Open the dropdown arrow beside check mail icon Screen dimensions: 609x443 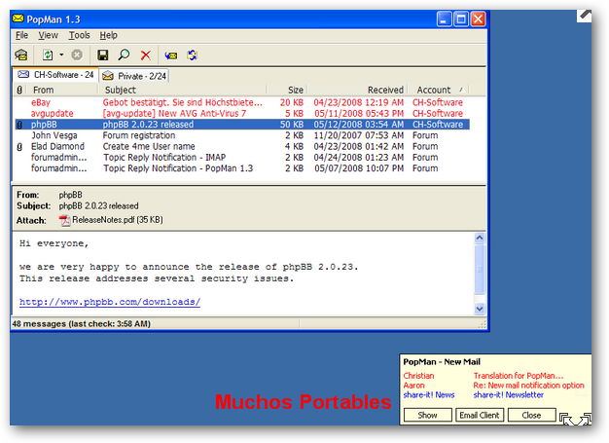pos(61,55)
